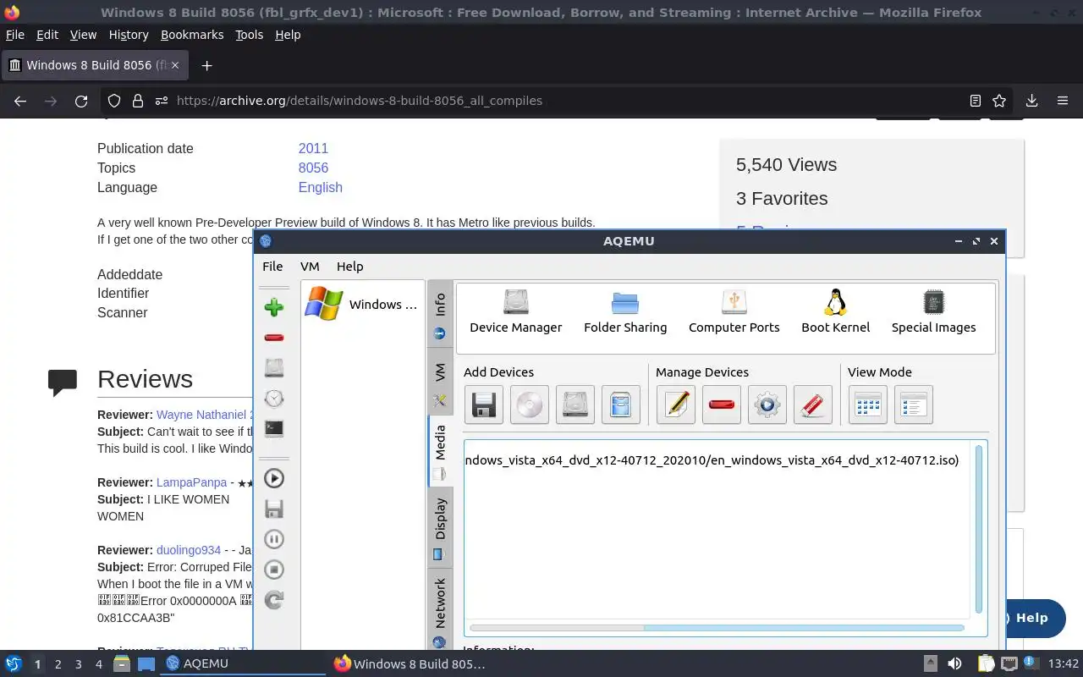Click the device list vertical scrollbar
Image resolution: width=1083 pixels, height=677 pixels.
point(979,529)
